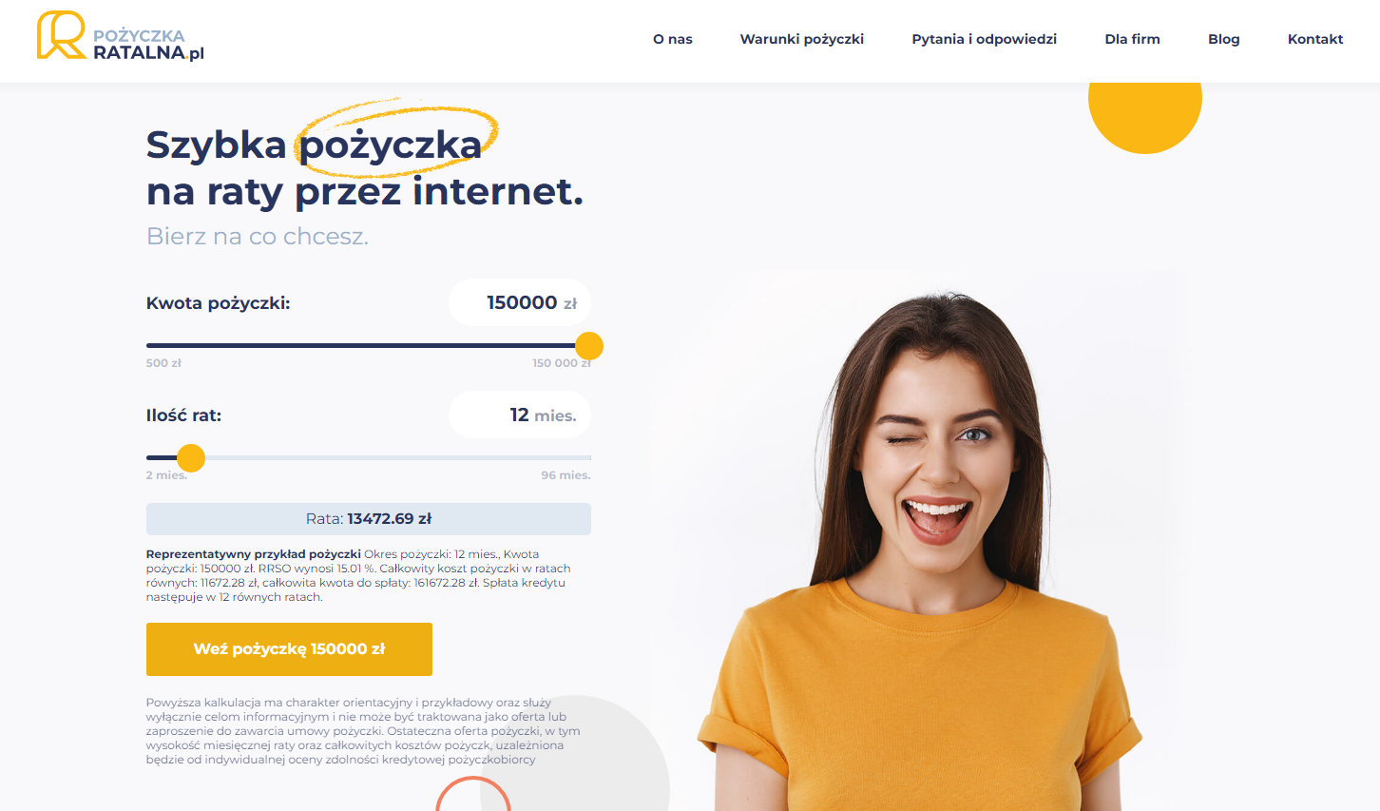Image resolution: width=1380 pixels, height=811 pixels.
Task: Click the loan amount slider handle
Action: pyautogui.click(x=589, y=346)
